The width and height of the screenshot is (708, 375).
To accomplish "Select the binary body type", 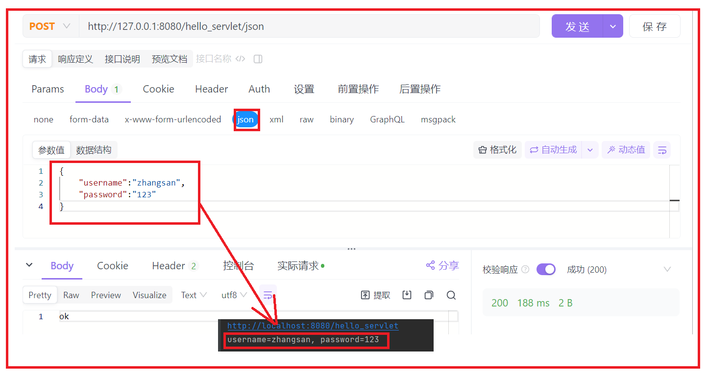I will (342, 119).
